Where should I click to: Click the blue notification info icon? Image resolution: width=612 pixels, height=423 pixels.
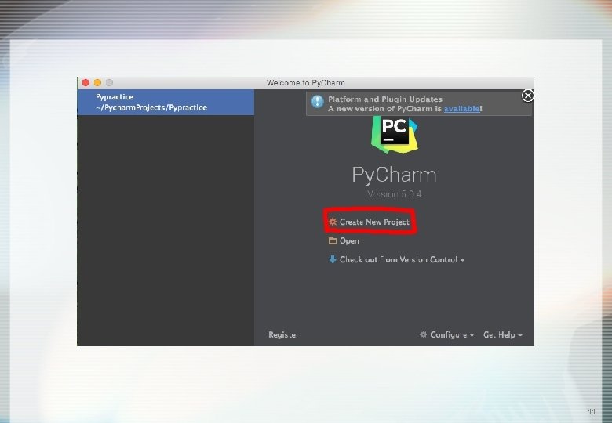coord(317,102)
